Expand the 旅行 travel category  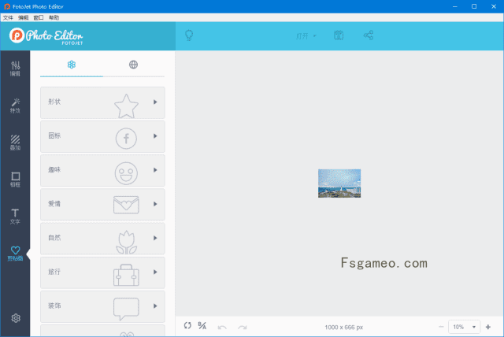coord(102,272)
